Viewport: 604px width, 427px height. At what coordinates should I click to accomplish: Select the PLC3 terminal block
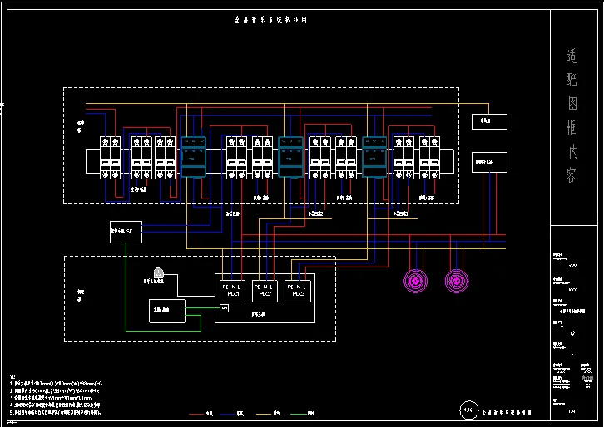[298, 292]
